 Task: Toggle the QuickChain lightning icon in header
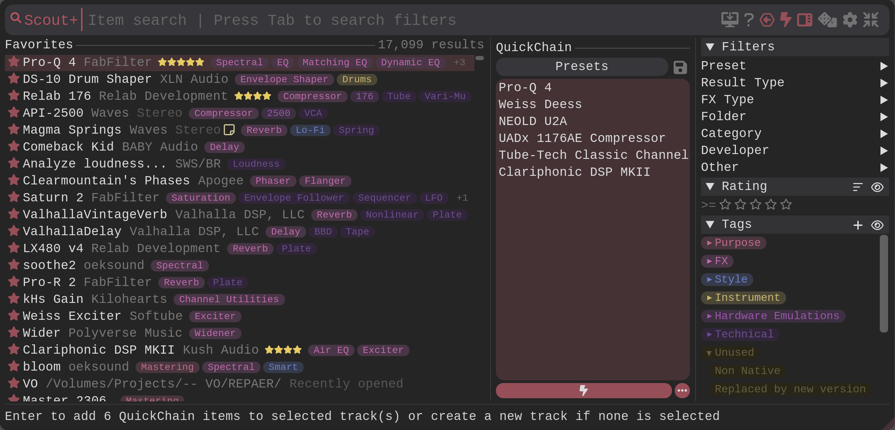[x=786, y=20]
